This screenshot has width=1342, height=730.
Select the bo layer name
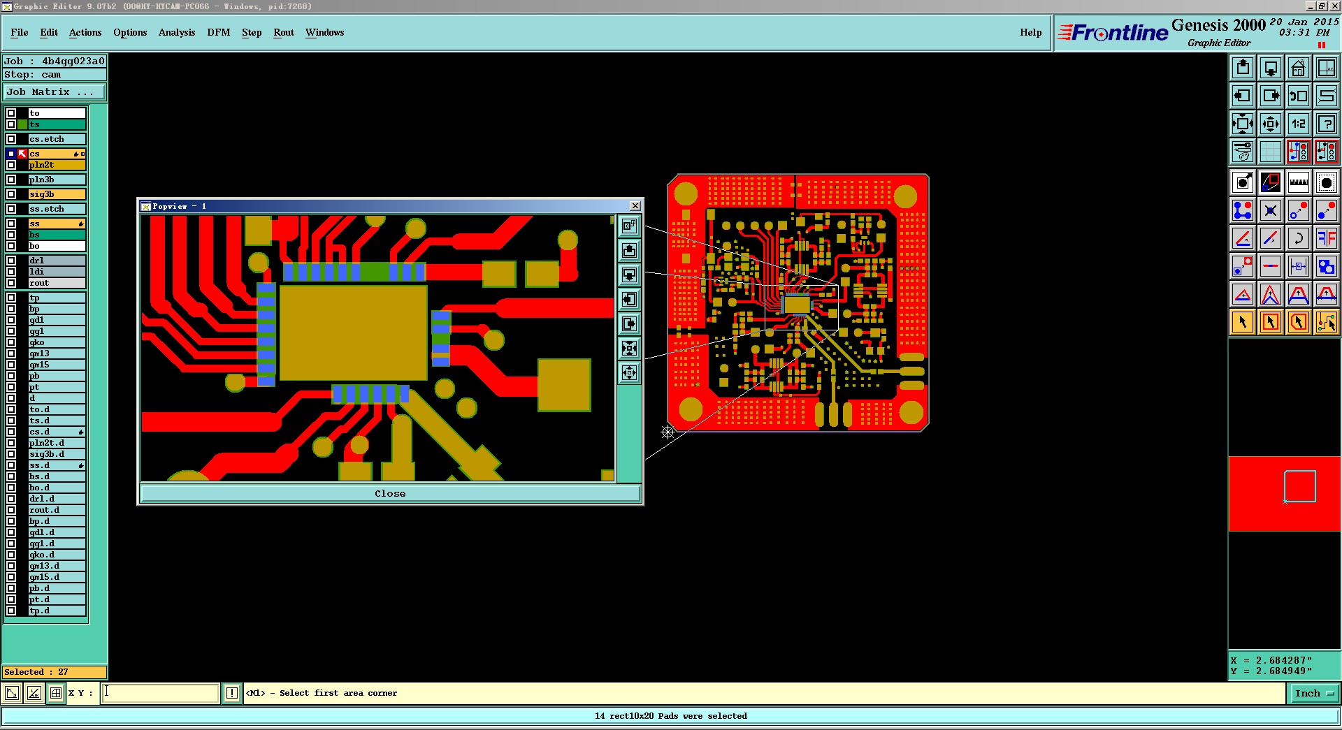pos(57,246)
